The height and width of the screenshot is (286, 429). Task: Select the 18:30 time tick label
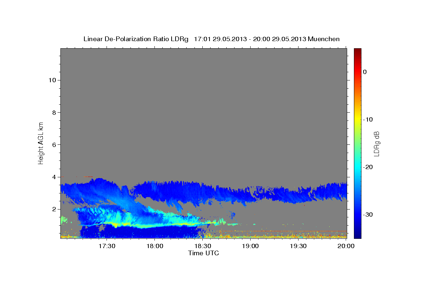pos(203,246)
